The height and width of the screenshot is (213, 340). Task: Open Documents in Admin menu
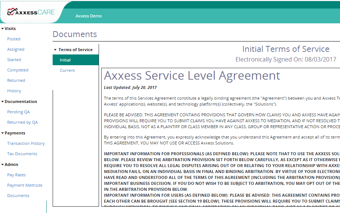[18, 196]
